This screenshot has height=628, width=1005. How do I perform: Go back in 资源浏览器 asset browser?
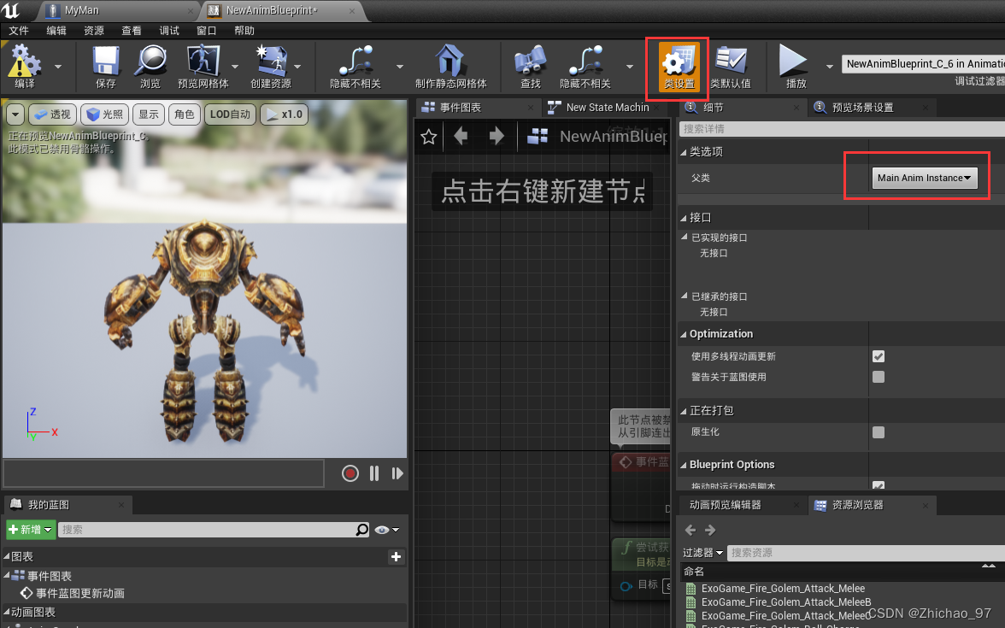coord(691,530)
